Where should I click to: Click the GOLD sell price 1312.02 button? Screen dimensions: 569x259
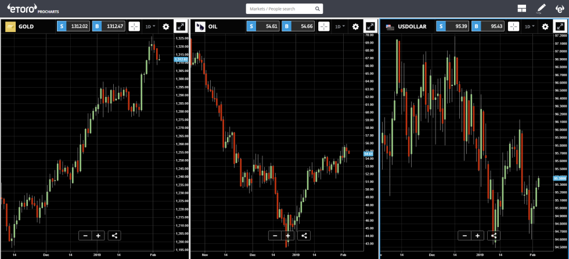pyautogui.click(x=73, y=27)
